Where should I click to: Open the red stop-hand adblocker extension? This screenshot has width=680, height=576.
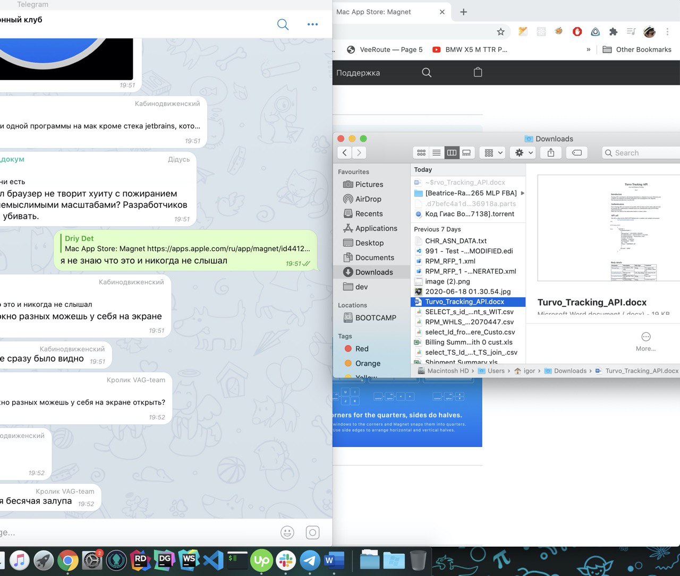(577, 32)
